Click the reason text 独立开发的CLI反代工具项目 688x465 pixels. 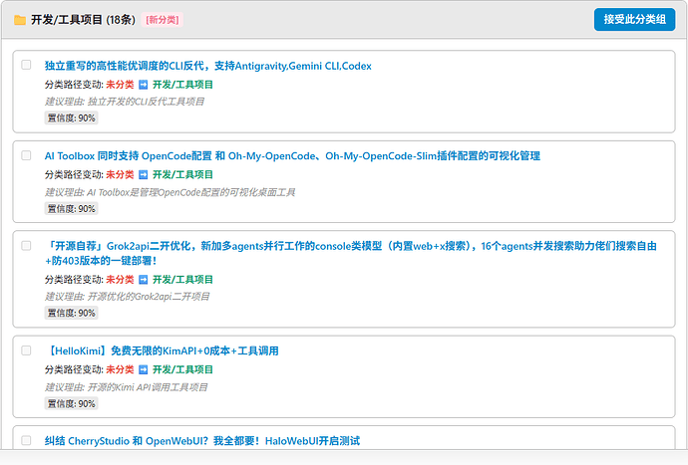pos(146,102)
